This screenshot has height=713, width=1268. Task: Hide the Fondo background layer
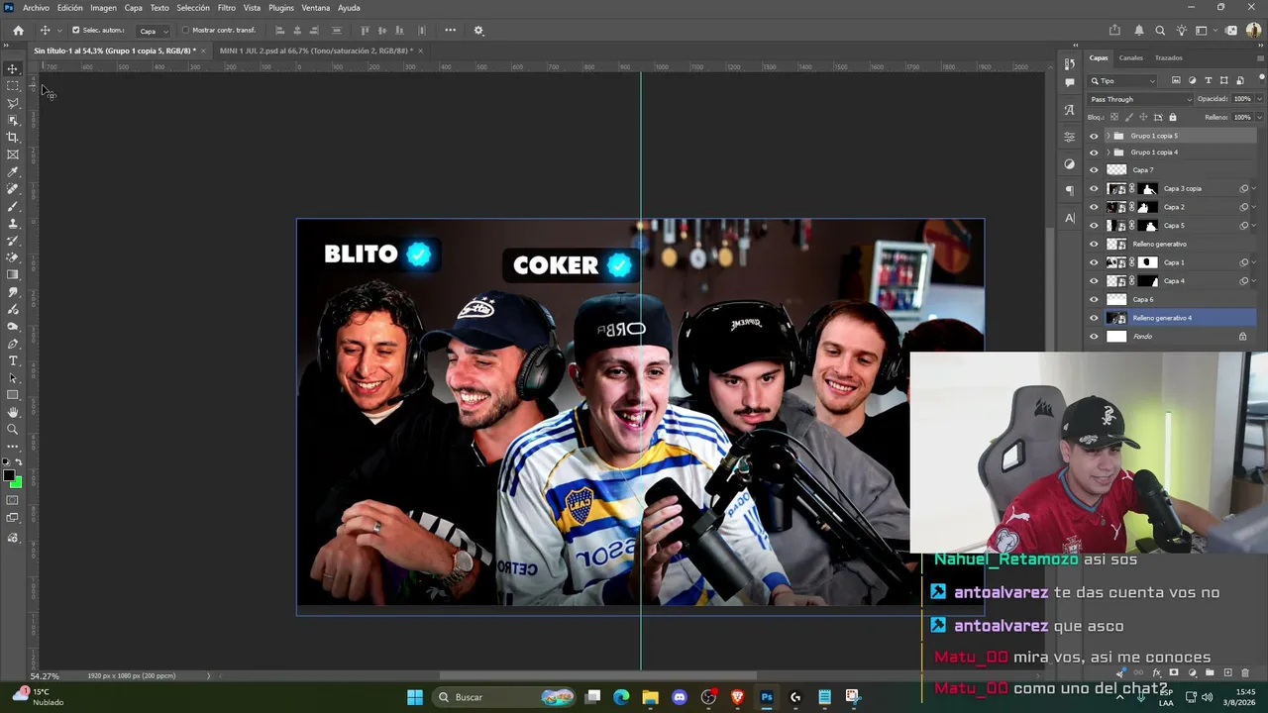[1094, 337]
